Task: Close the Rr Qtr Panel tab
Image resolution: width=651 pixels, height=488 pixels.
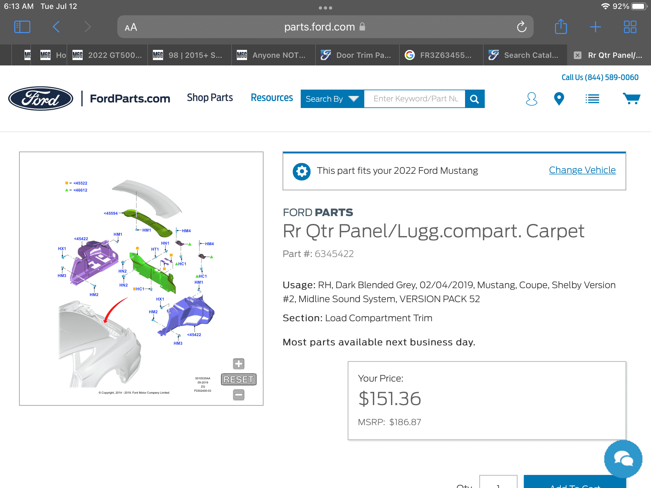Action: pyautogui.click(x=578, y=55)
